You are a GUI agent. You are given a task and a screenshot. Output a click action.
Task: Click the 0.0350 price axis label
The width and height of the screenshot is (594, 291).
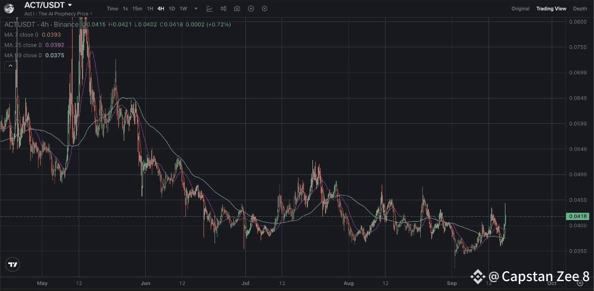(577, 251)
